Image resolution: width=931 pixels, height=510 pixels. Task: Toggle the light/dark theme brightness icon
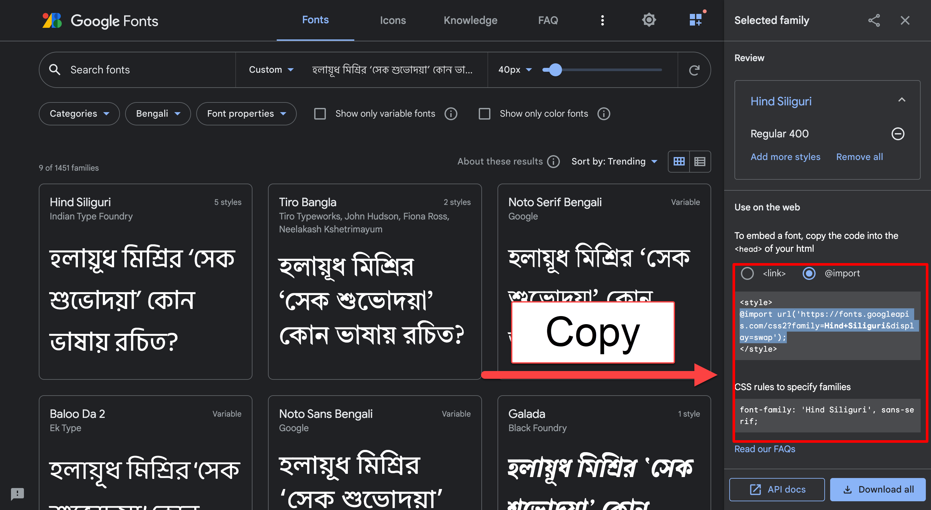[x=649, y=20]
